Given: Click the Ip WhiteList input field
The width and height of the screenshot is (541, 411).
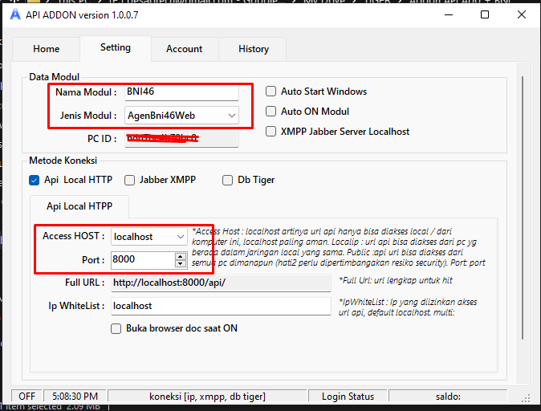Looking at the screenshot, I should (x=220, y=306).
